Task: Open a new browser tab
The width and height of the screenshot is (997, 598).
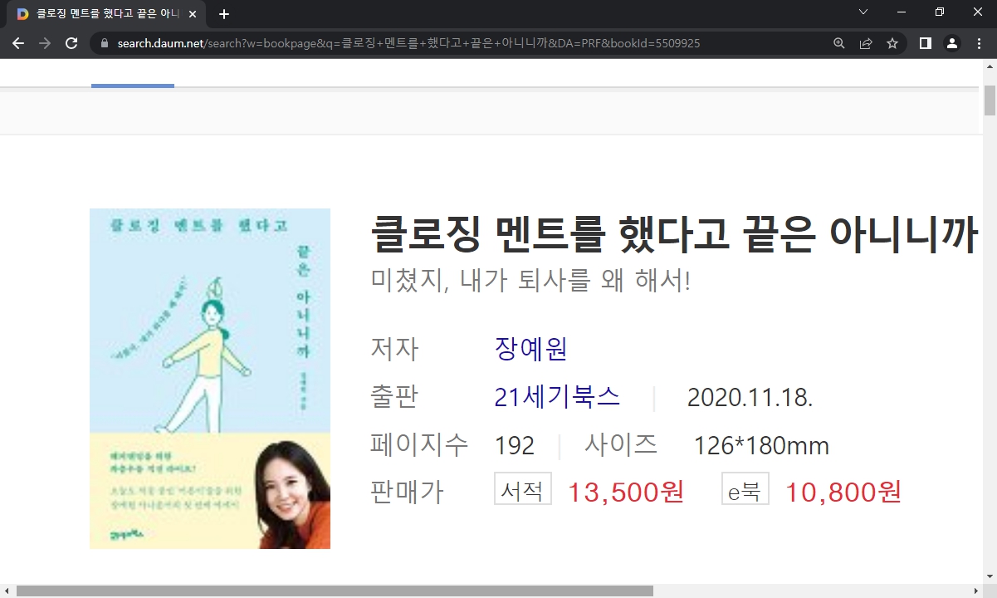Action: point(223,14)
